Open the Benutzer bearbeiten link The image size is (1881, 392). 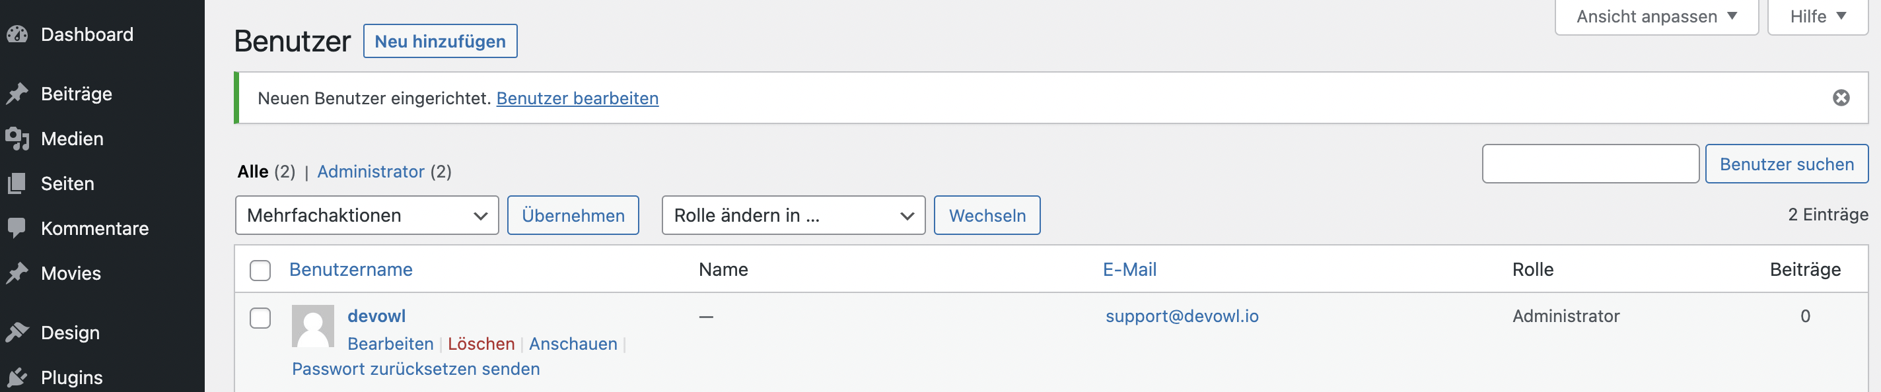pos(577,98)
